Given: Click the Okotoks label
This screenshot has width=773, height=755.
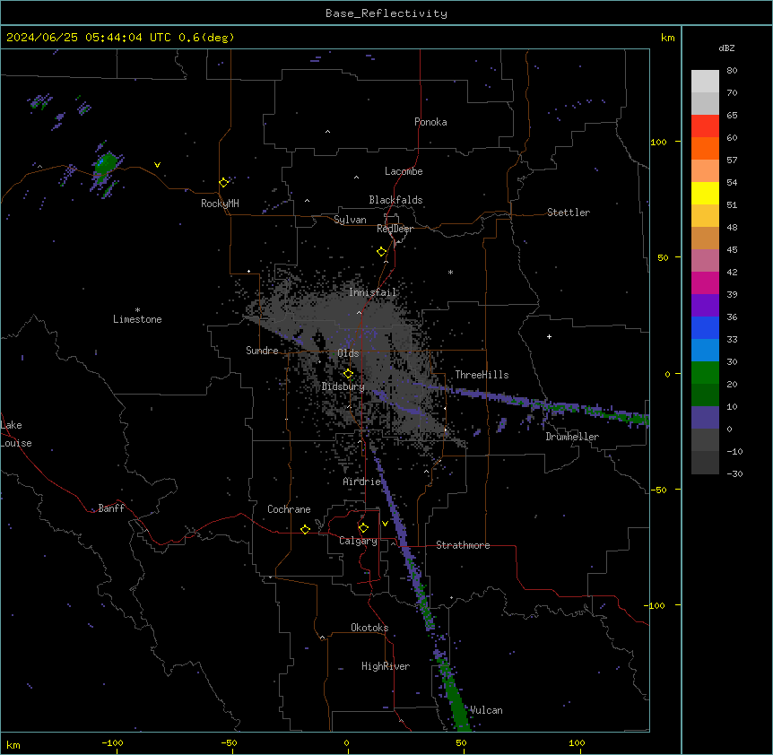Looking at the screenshot, I should pos(369,628).
